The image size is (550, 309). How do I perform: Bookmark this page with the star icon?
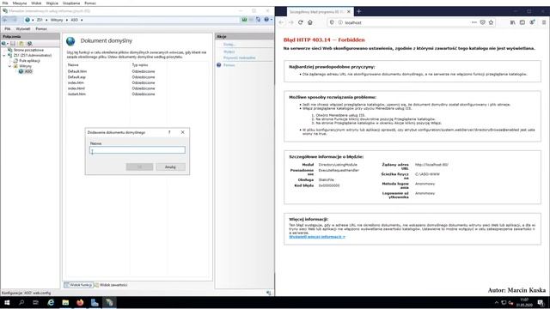click(x=491, y=22)
